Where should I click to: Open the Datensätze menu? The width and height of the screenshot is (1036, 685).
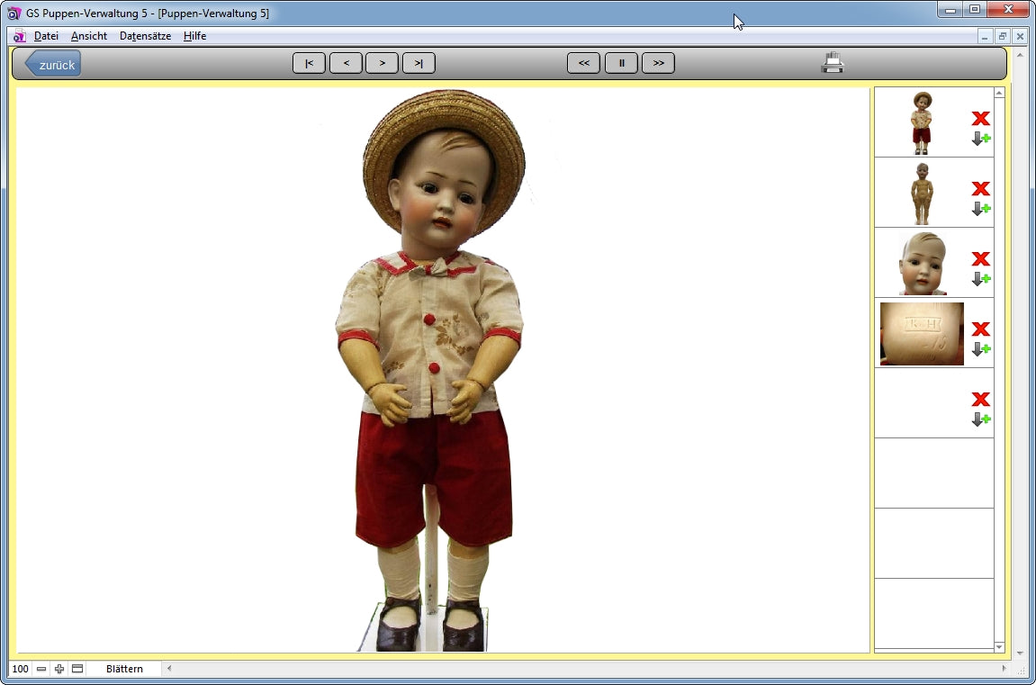[145, 36]
